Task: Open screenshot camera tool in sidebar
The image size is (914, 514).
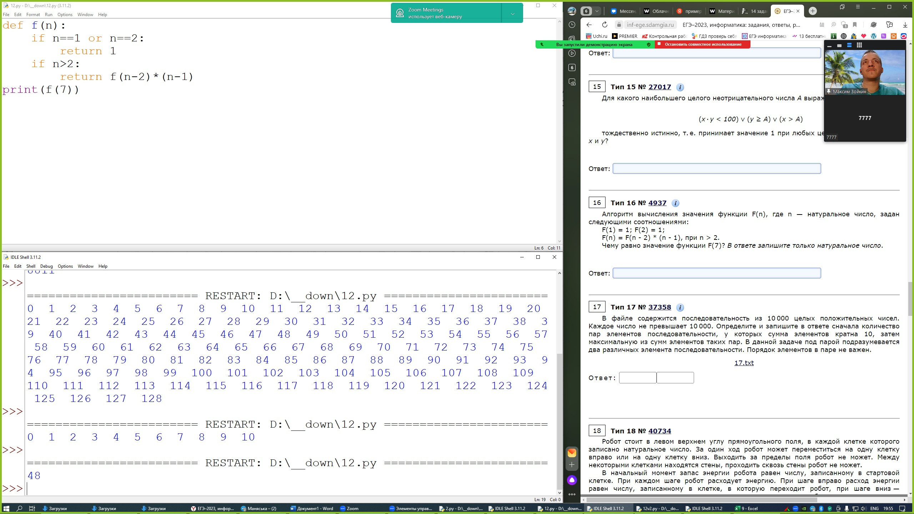Action: (x=572, y=82)
